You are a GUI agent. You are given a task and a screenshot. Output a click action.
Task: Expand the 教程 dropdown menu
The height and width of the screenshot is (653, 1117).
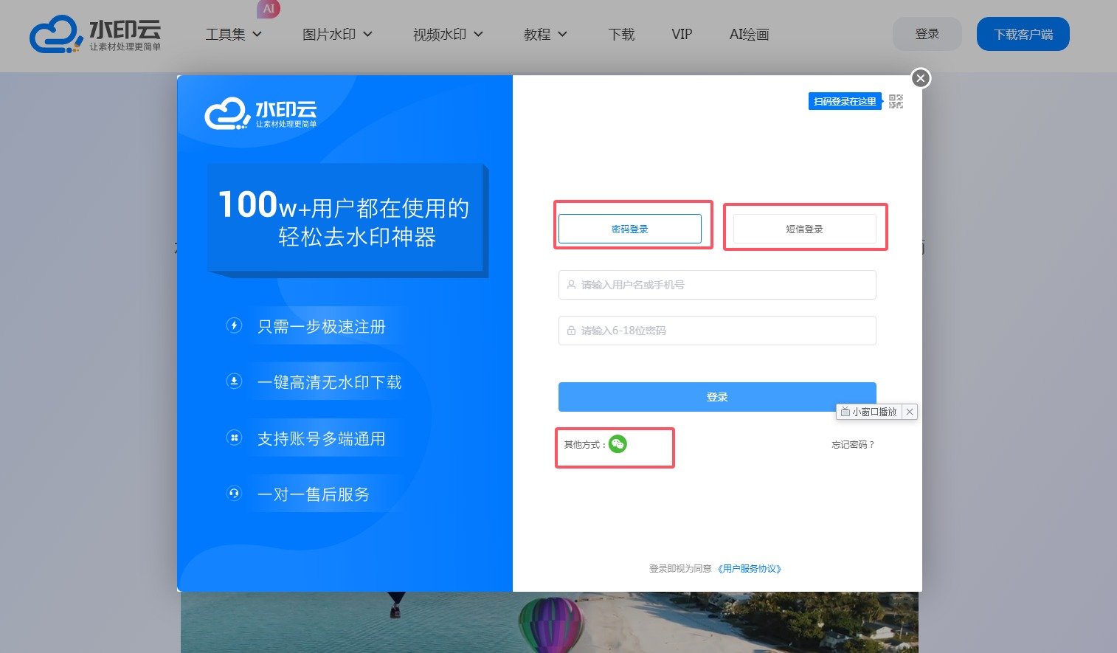[545, 35]
